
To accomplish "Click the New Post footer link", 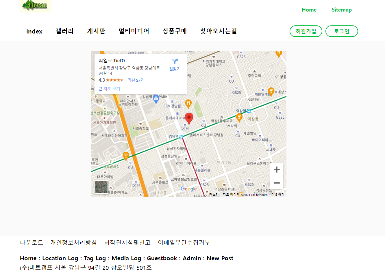I will point(220,258).
